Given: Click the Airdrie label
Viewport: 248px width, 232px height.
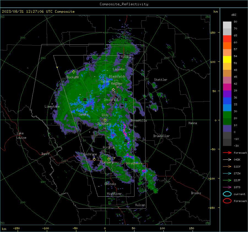Looking at the screenshot, I should tap(109, 147).
